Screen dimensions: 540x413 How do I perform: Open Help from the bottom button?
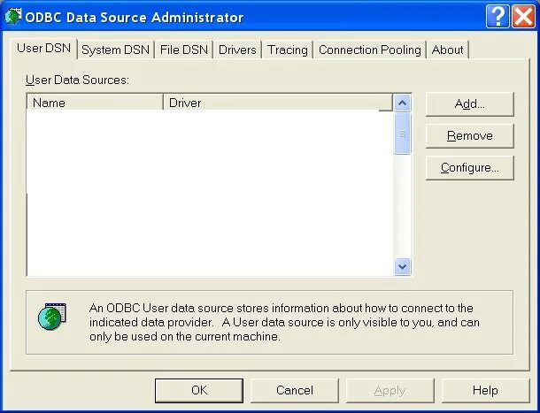484,390
